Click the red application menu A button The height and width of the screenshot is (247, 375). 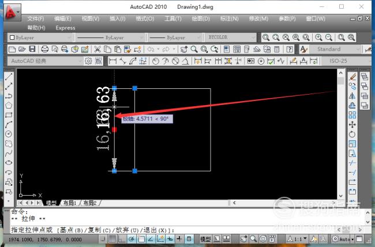[x=12, y=12]
